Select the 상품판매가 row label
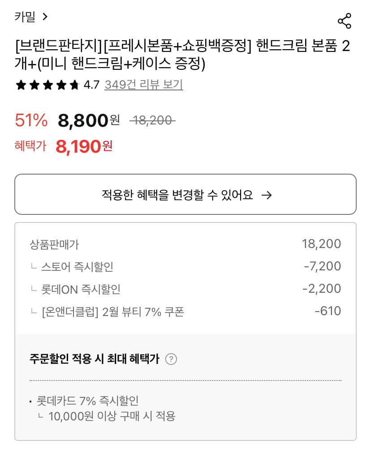371x453 pixels. [54, 244]
